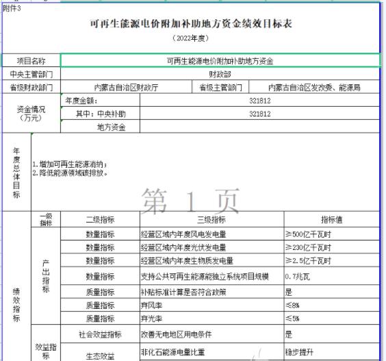This screenshot has width=386, height=361.
Task: Click the goal text 增加可再生能源消纳
Action: (x=70, y=164)
